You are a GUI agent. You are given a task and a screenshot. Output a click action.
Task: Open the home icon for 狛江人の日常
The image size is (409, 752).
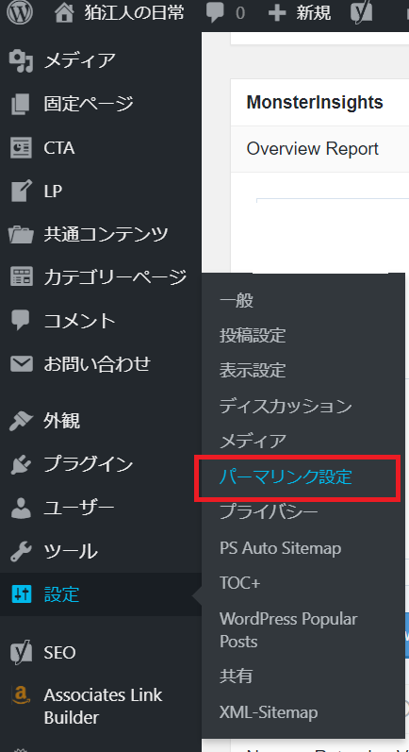[x=64, y=13]
